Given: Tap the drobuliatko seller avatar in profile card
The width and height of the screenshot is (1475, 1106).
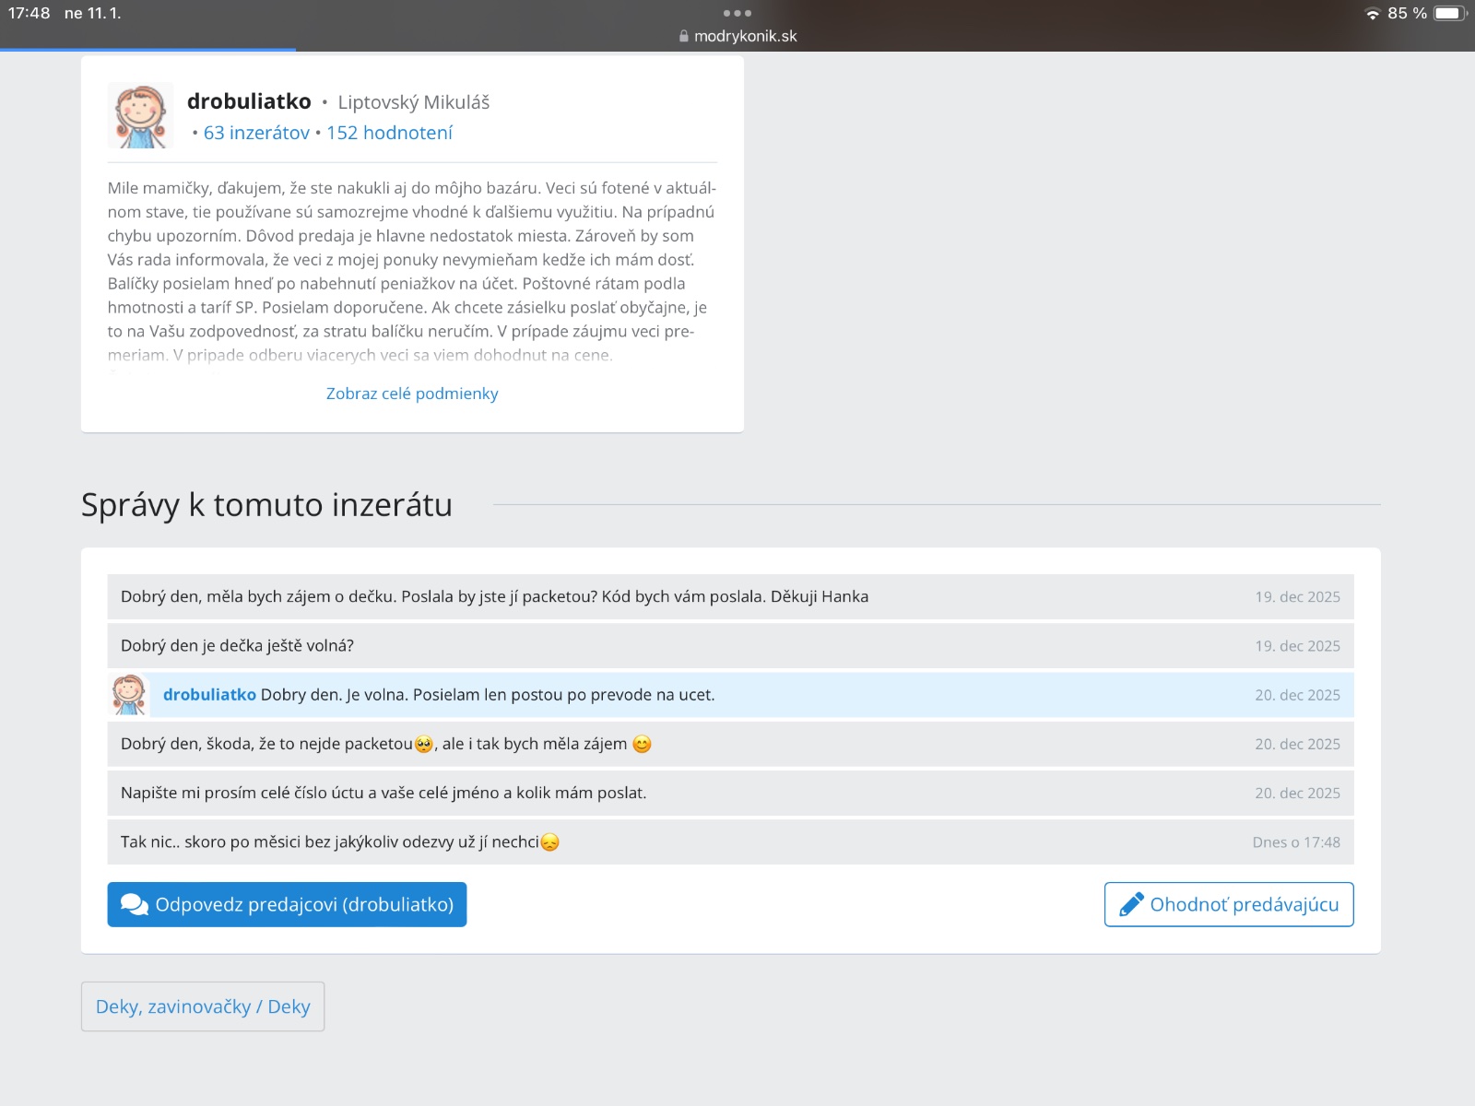Looking at the screenshot, I should 140,116.
